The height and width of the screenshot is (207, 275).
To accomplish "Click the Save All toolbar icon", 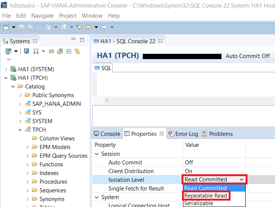I will point(31,27).
